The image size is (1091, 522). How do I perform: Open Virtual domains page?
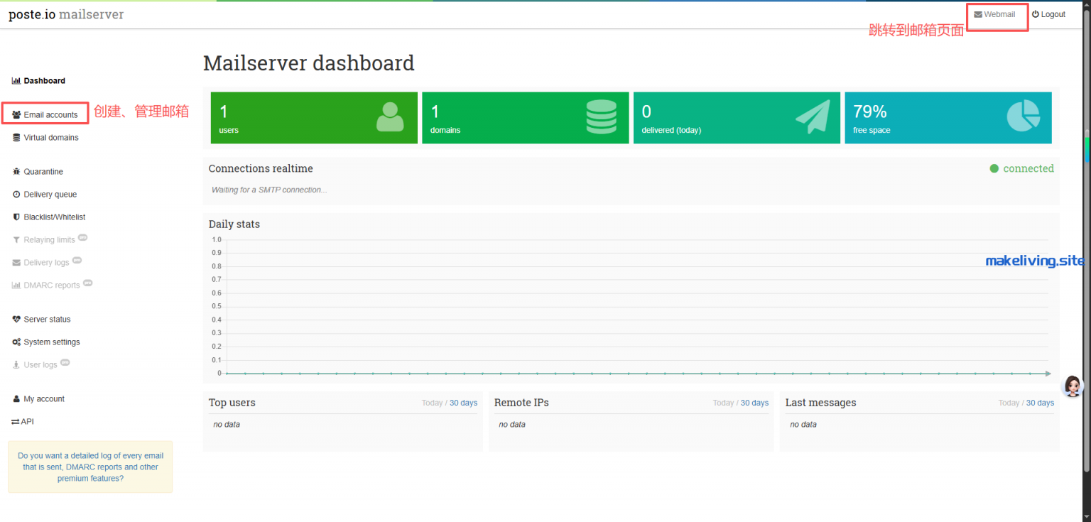(51, 138)
